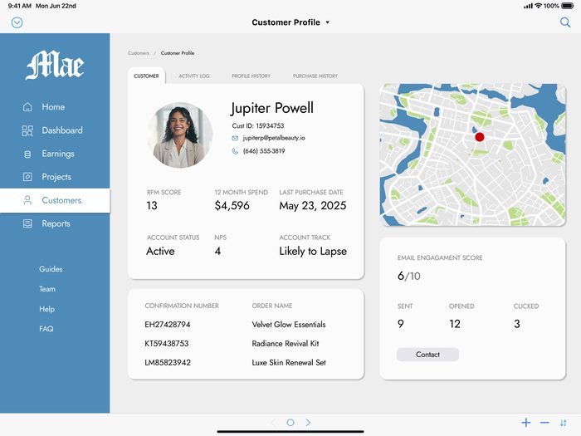Click the red map location pin
581x436 pixels.
(x=480, y=137)
